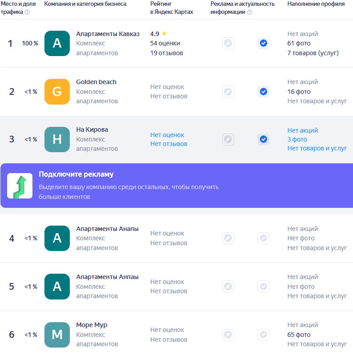Select company name Апартаменты Кавказ

tap(108, 34)
